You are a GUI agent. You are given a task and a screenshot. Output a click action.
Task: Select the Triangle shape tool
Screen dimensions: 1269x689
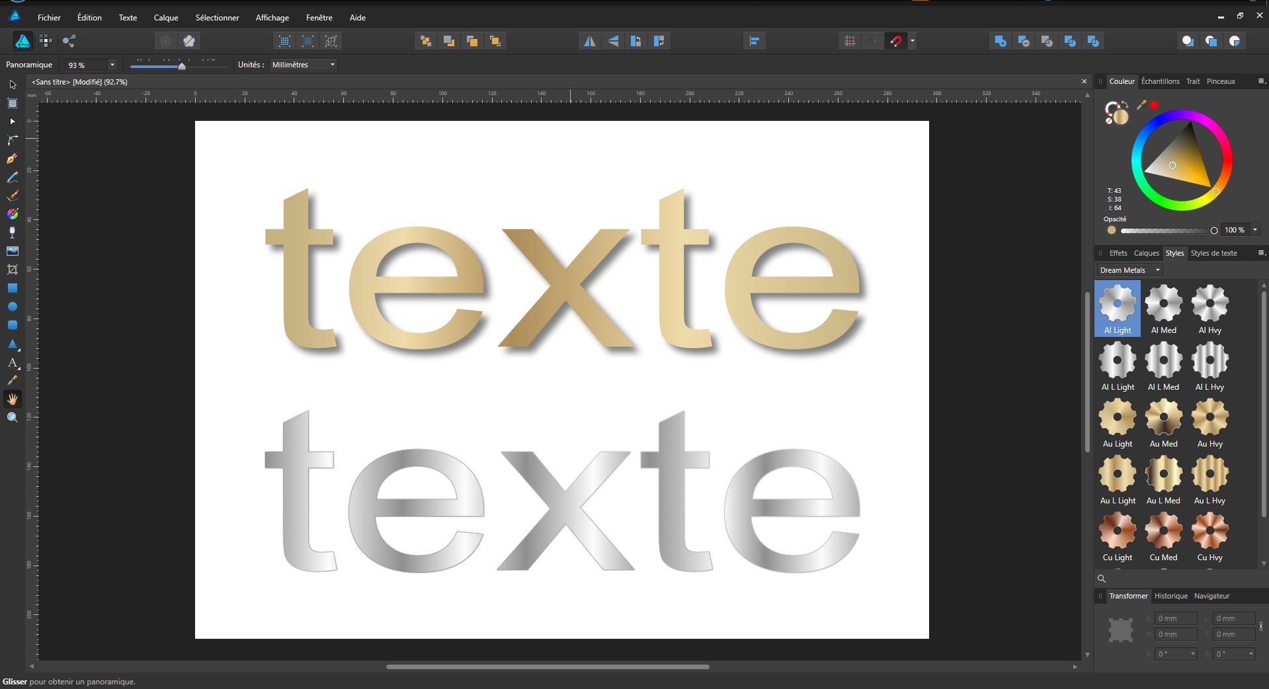tap(13, 344)
